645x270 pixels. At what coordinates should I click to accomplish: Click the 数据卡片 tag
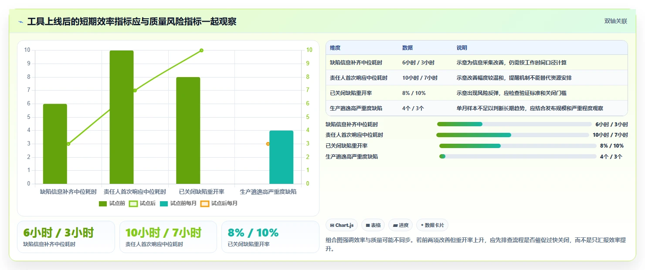432,225
